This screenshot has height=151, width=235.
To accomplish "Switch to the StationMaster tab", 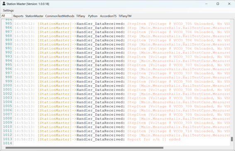I will click(x=34, y=16).
